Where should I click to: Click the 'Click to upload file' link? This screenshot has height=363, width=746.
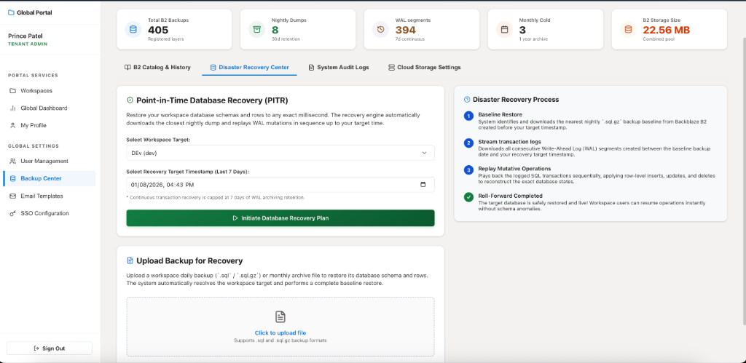(280, 333)
